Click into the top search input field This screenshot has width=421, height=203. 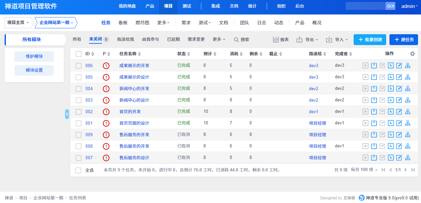click(365, 6)
